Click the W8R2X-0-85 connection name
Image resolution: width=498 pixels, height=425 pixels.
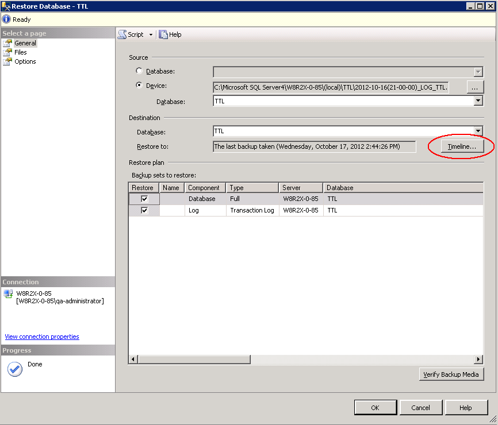click(34, 293)
